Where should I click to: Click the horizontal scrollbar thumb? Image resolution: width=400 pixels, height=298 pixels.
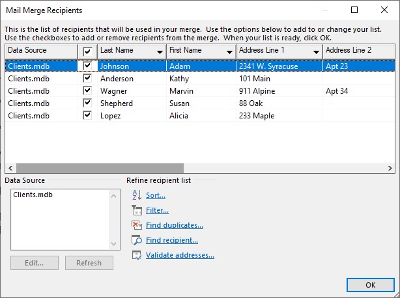coord(100,168)
